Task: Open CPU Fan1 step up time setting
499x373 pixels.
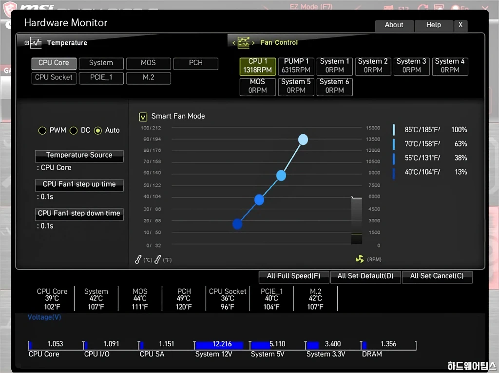Action: pyautogui.click(x=79, y=185)
